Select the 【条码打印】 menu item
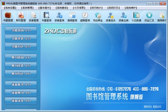This screenshot has height=112, width=168. click(114, 8)
